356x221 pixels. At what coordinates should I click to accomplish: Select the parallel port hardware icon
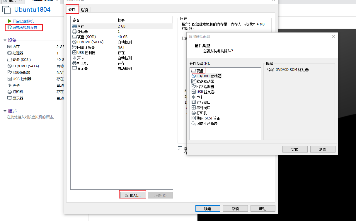(x=194, y=102)
